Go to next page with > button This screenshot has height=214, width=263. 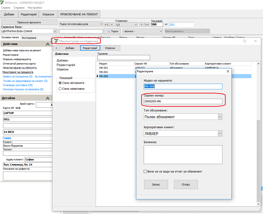coord(142,25)
